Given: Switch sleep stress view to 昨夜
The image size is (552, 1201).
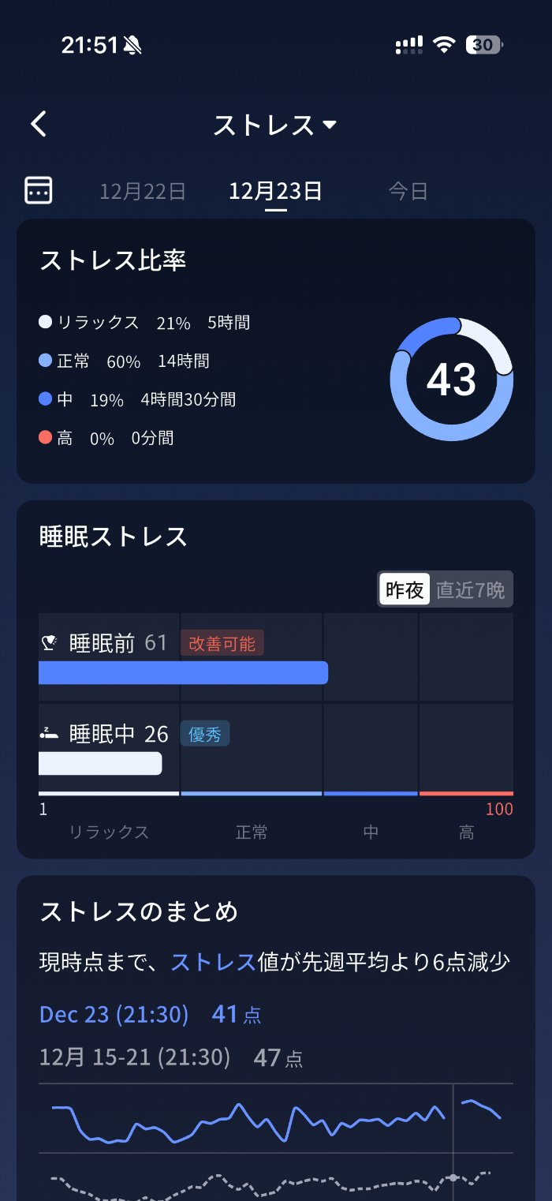Looking at the screenshot, I should pos(405,589).
